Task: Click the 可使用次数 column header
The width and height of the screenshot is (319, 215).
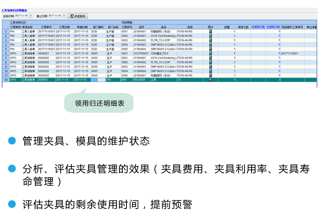Action: pos(258,27)
